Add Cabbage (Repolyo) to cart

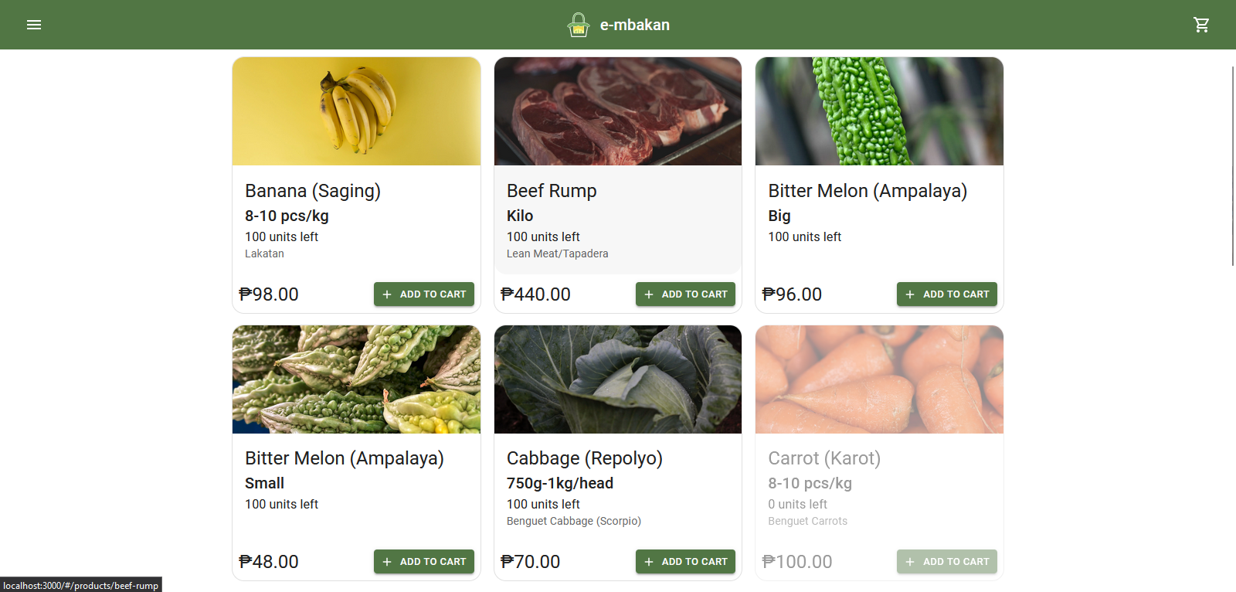pyautogui.click(x=685, y=562)
